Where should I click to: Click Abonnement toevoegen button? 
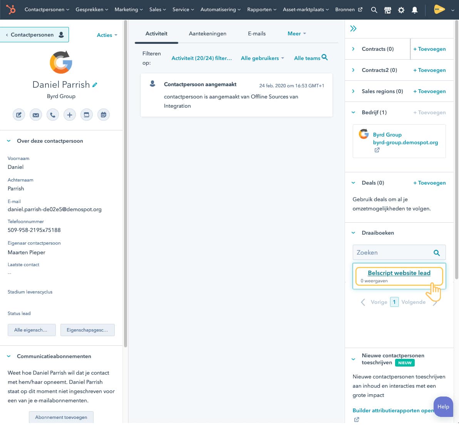tap(61, 417)
